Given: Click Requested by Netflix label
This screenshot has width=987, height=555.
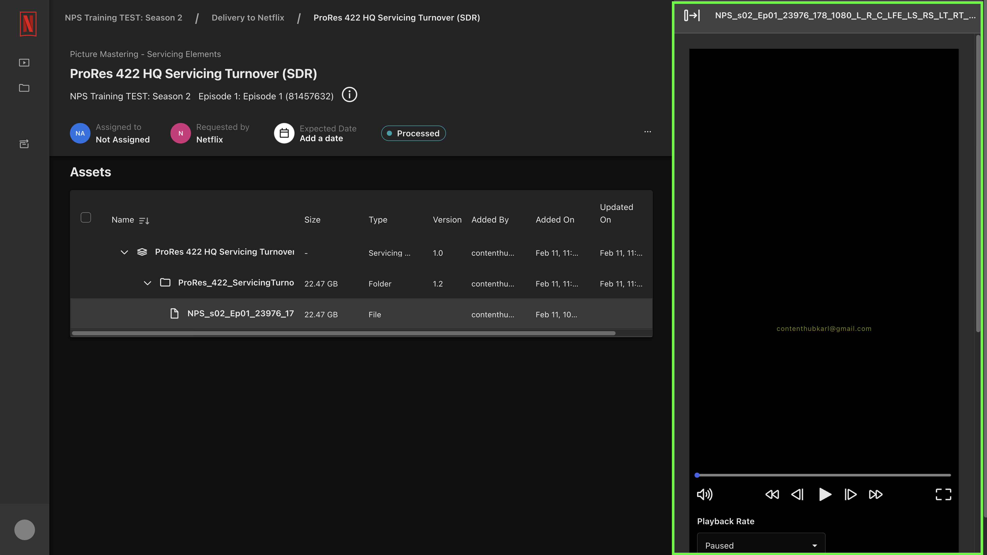Looking at the screenshot, I should click(x=223, y=133).
